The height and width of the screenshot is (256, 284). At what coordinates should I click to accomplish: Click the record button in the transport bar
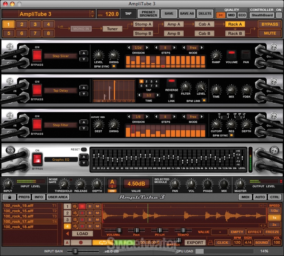tap(80, 243)
